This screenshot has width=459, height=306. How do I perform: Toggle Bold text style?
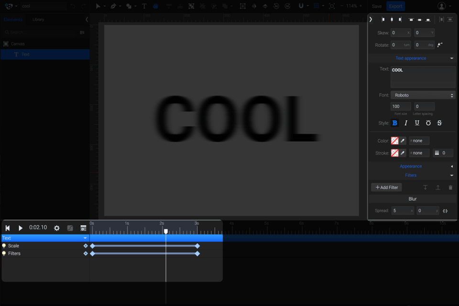coord(394,123)
